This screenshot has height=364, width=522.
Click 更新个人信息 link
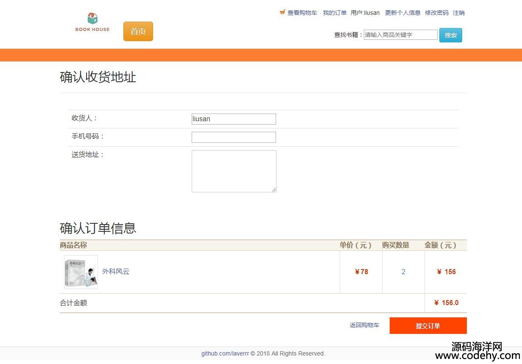tap(402, 13)
